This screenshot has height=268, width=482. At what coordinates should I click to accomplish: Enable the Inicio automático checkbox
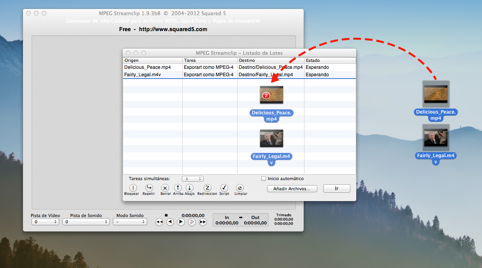click(x=264, y=179)
